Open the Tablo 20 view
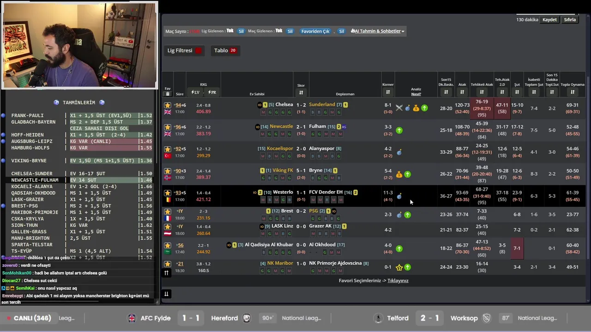This screenshot has height=332, width=591. point(225,50)
